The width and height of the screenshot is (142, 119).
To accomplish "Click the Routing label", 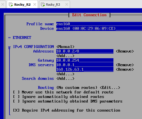I will [x=46, y=88].
